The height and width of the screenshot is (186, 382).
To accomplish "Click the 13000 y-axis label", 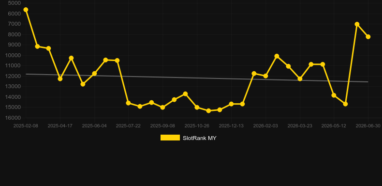I will coord(13,86).
